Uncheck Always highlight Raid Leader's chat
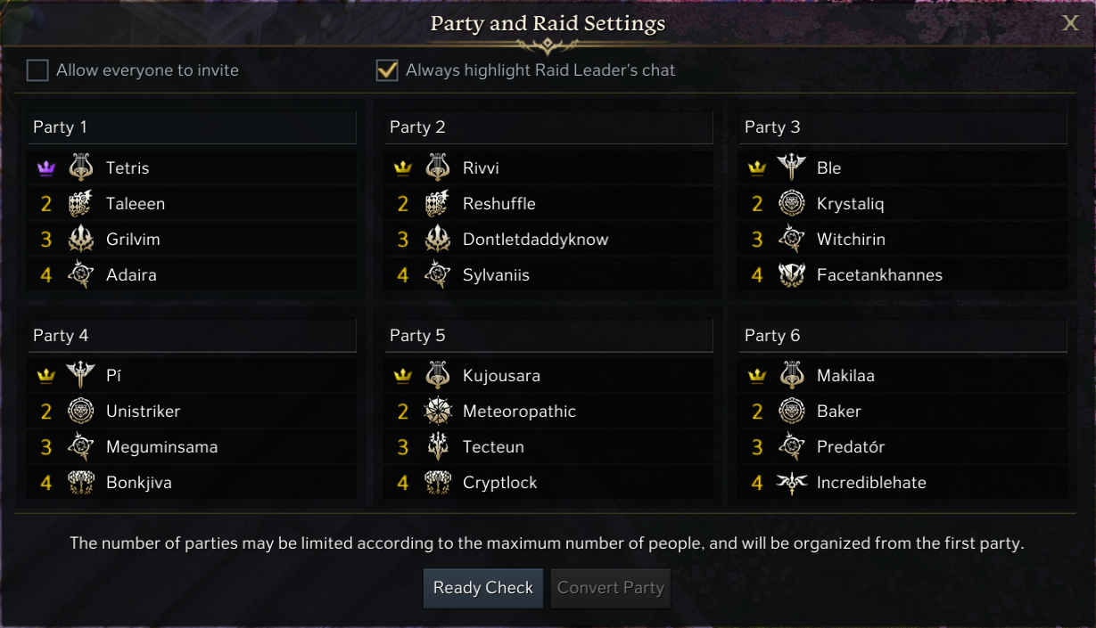1096x628 pixels. [x=387, y=70]
